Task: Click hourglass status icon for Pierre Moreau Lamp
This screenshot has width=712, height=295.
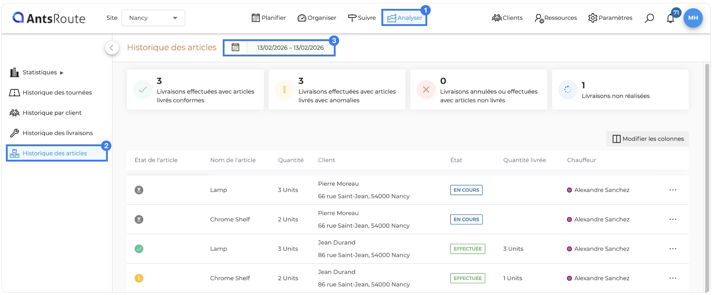Action: 139,190
